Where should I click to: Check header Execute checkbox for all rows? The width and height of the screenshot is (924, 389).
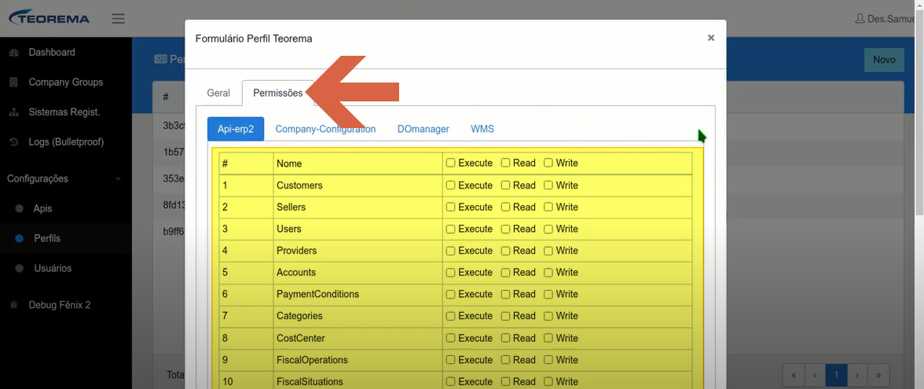(451, 163)
